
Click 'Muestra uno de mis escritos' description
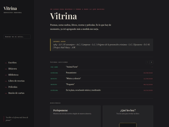coord(72,114)
